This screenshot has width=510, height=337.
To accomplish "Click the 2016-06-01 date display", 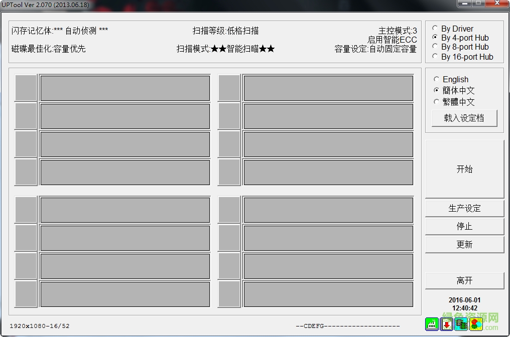I will 464,299.
